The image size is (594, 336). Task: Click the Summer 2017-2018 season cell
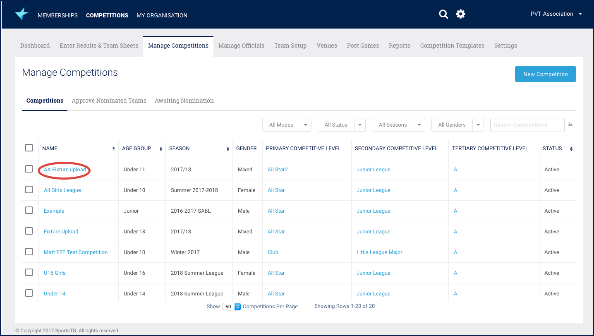pyautogui.click(x=194, y=190)
